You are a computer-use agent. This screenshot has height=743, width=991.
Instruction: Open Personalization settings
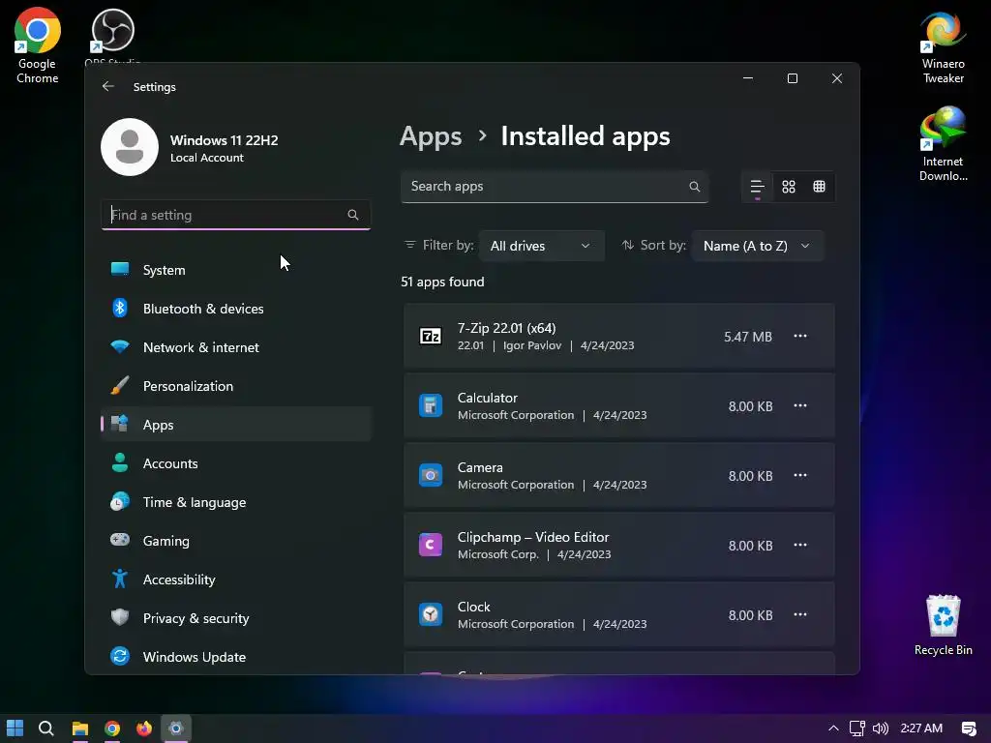click(x=236, y=386)
